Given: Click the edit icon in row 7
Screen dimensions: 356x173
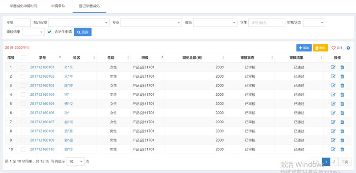Looking at the screenshot, I should tap(333, 122).
